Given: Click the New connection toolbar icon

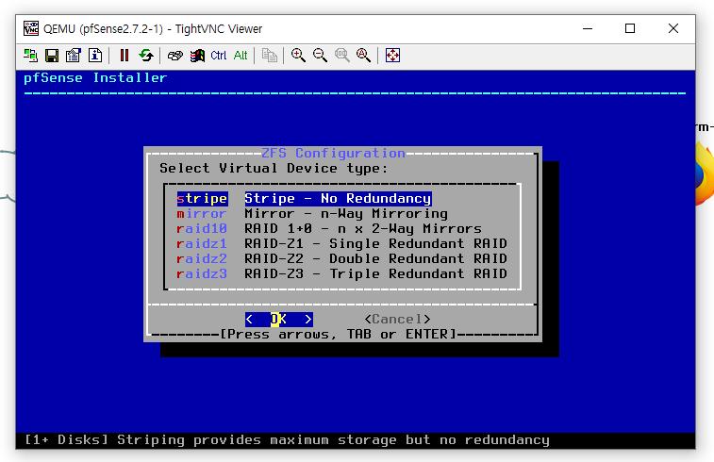Looking at the screenshot, I should pos(30,56).
